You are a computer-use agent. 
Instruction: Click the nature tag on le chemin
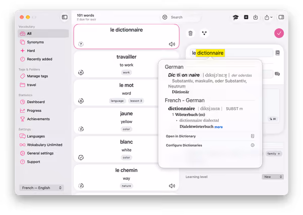[x=126, y=186]
